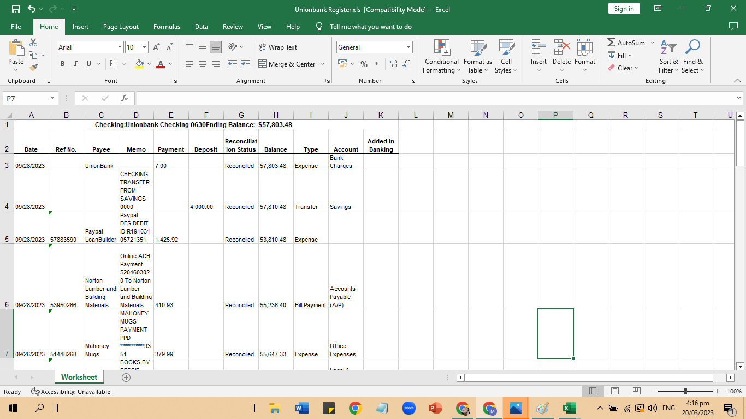Open Cell Styles gallery
Viewport: 746px width, 419px height.
pyautogui.click(x=506, y=56)
